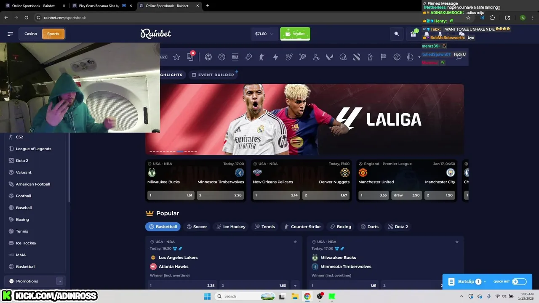
Task: Bet Minnesota Timberwolves at 2.26
Action: coord(220,195)
